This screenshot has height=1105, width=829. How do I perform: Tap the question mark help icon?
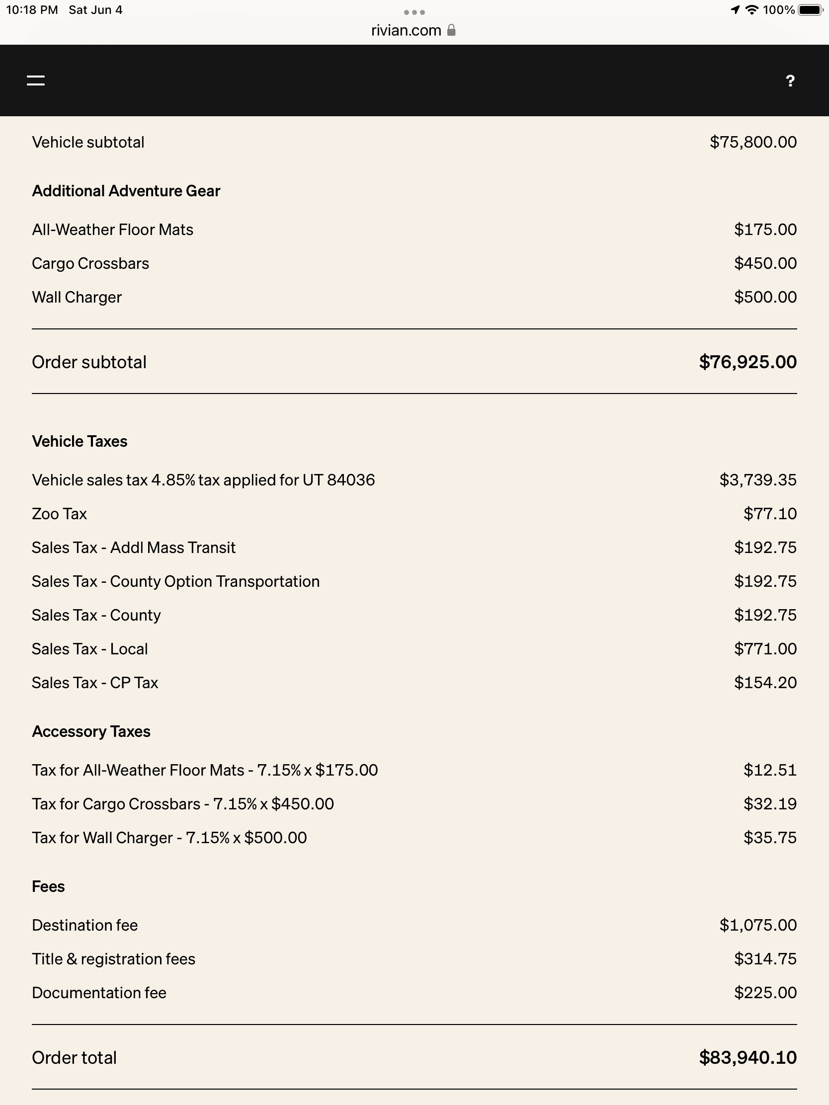click(790, 80)
